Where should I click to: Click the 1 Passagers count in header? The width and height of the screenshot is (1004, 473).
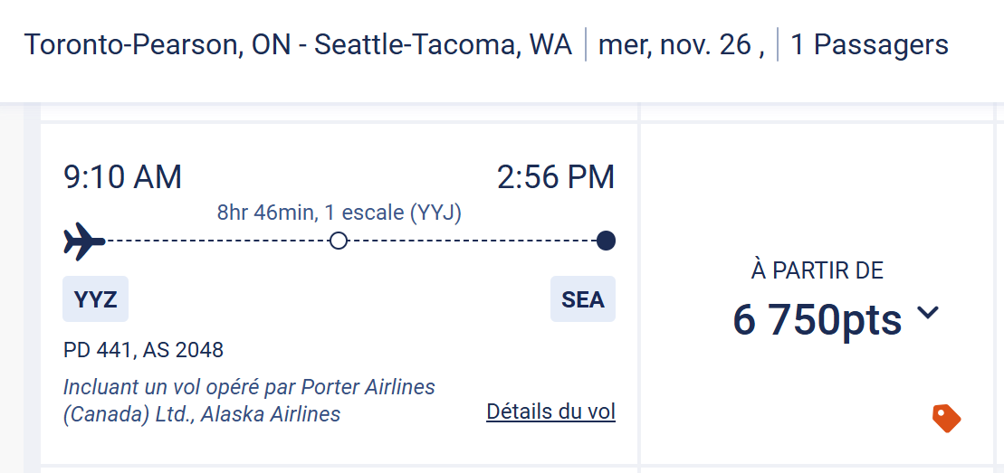click(x=869, y=44)
